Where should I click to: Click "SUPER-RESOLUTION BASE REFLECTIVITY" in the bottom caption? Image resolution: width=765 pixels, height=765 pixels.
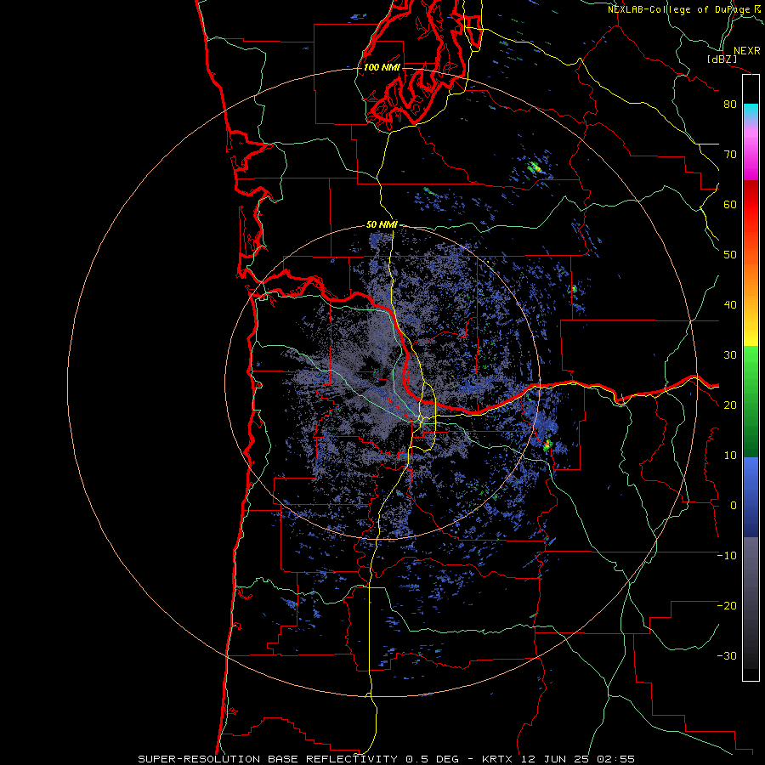tap(268, 759)
